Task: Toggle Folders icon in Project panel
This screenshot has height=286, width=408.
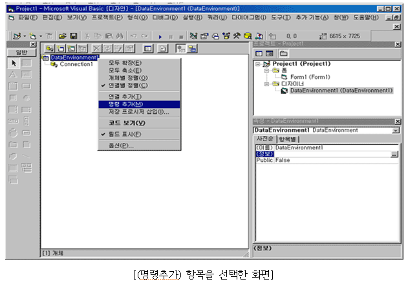Action: tap(283, 54)
